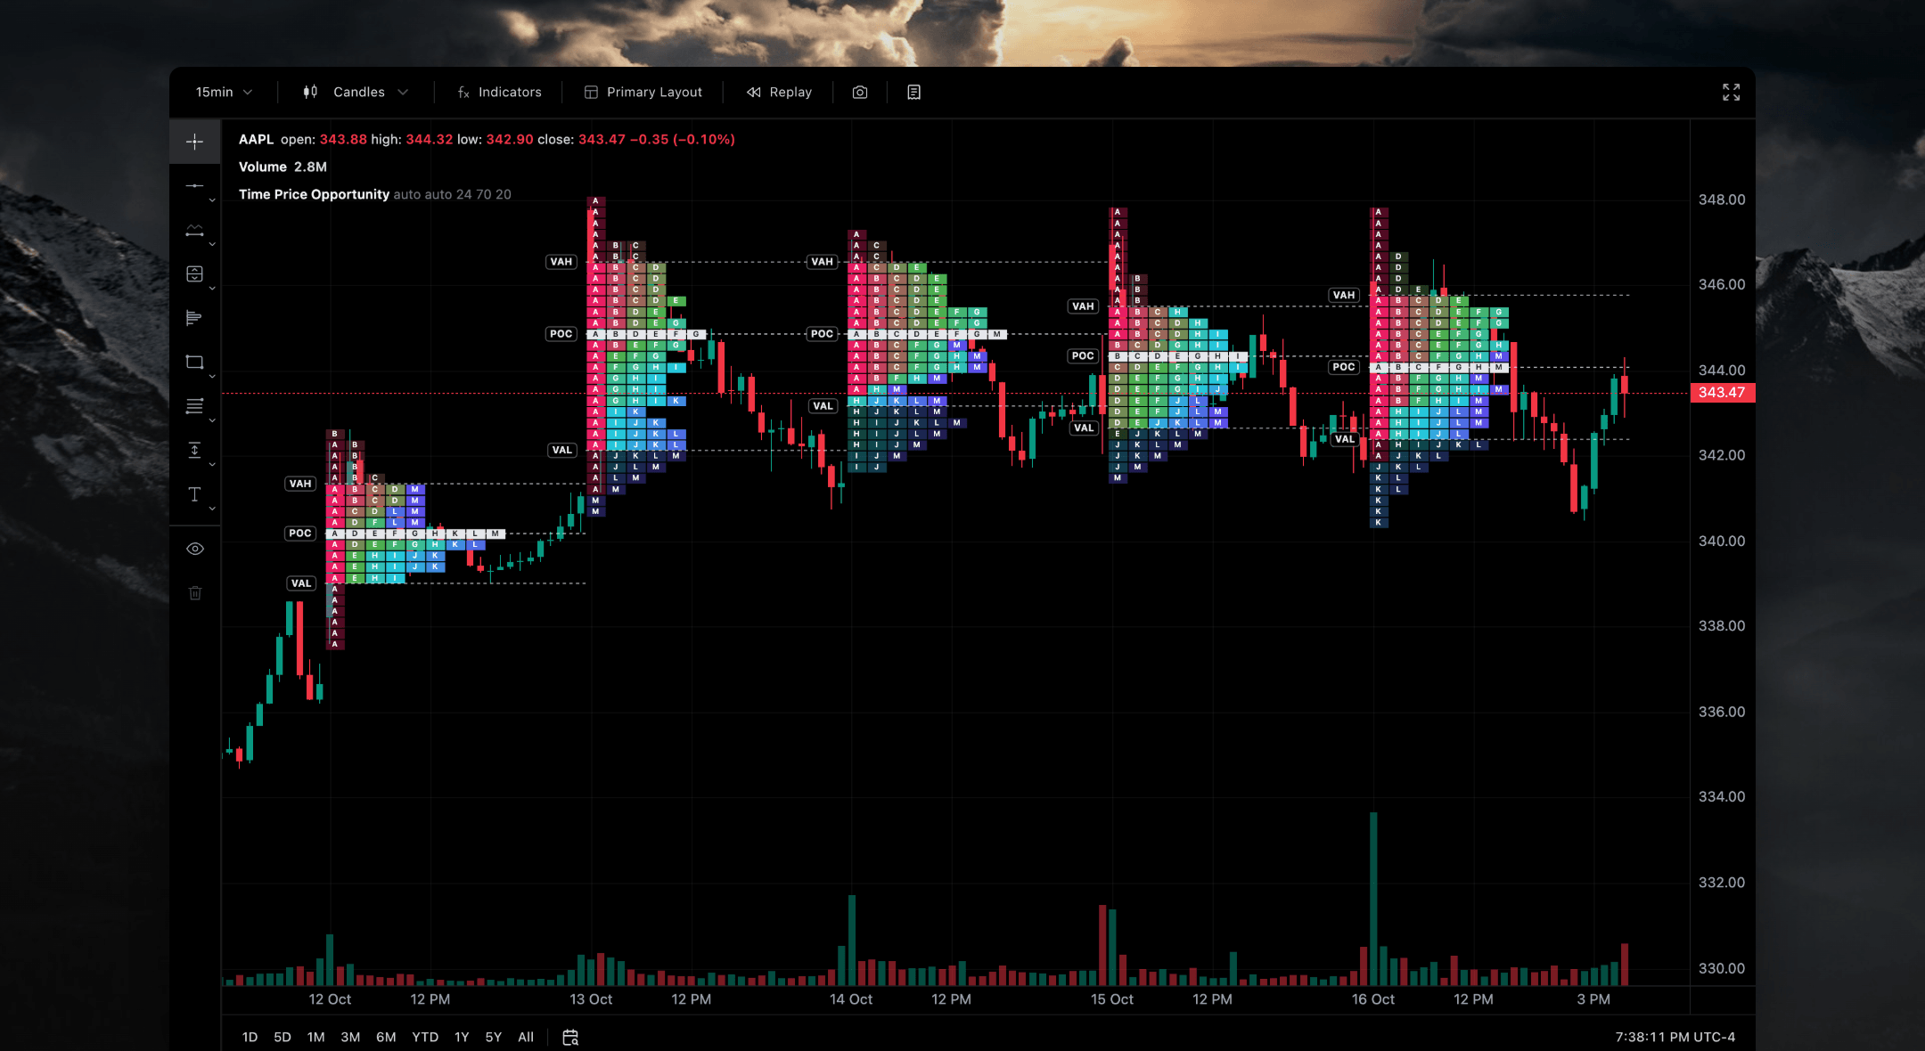Expand text tool options arrow
Screen dimensions: 1925x1051
pyautogui.click(x=212, y=509)
